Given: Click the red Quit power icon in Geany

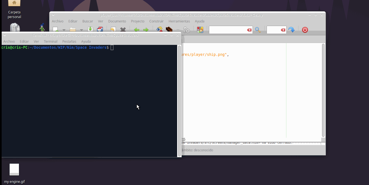Looking at the screenshot, I should click(305, 30).
